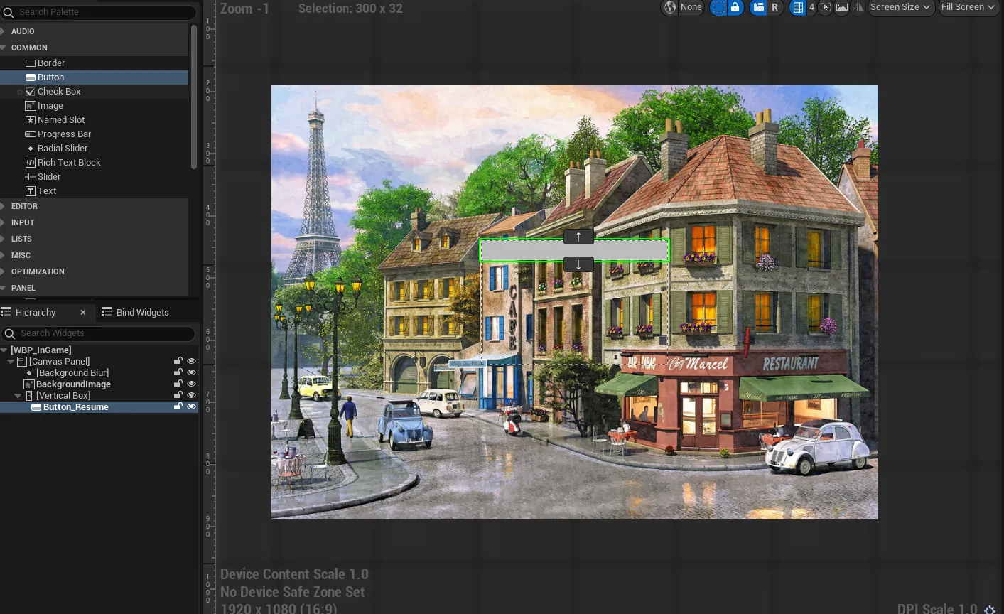Screen dimensions: 1004x614
Task: Select the [WBP_InGame] root item
Action: click(x=41, y=350)
